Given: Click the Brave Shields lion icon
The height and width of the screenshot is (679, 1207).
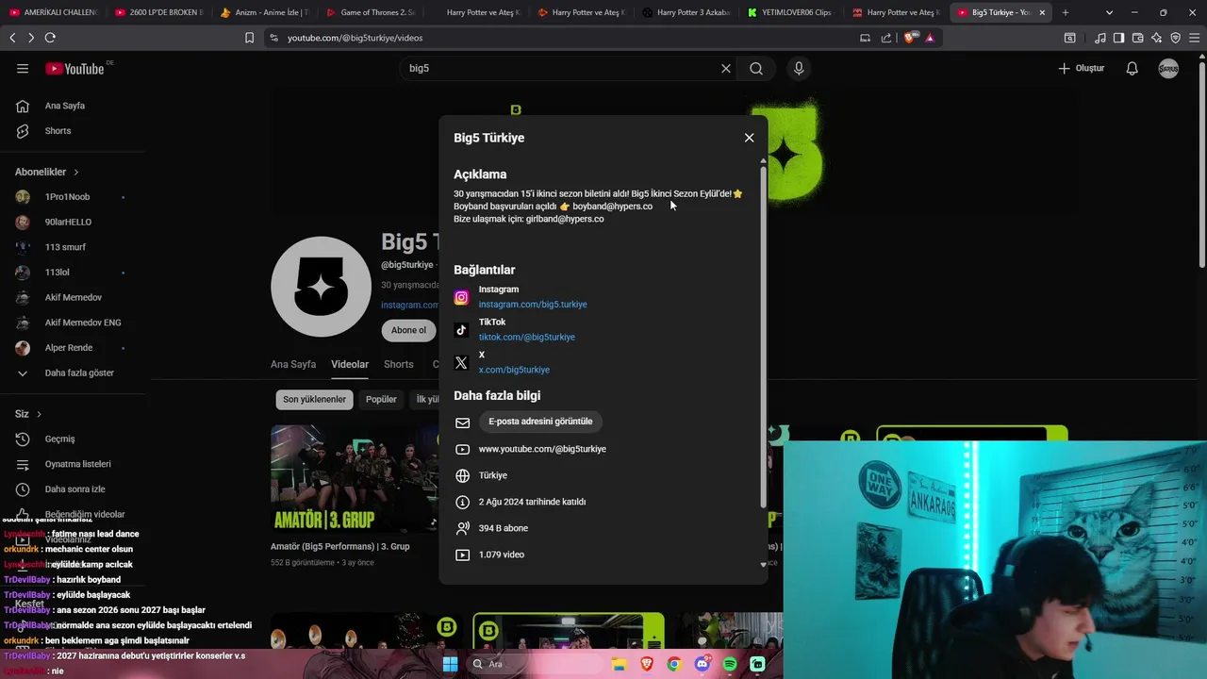Looking at the screenshot, I should [x=910, y=38].
